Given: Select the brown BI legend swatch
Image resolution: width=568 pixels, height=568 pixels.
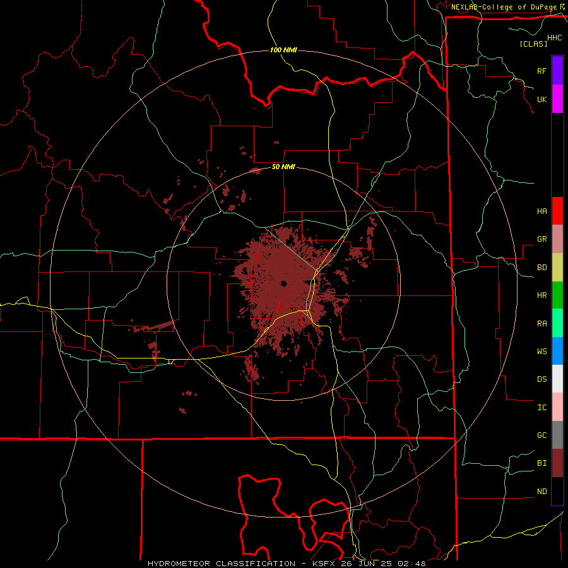Looking at the screenshot, I should (557, 463).
